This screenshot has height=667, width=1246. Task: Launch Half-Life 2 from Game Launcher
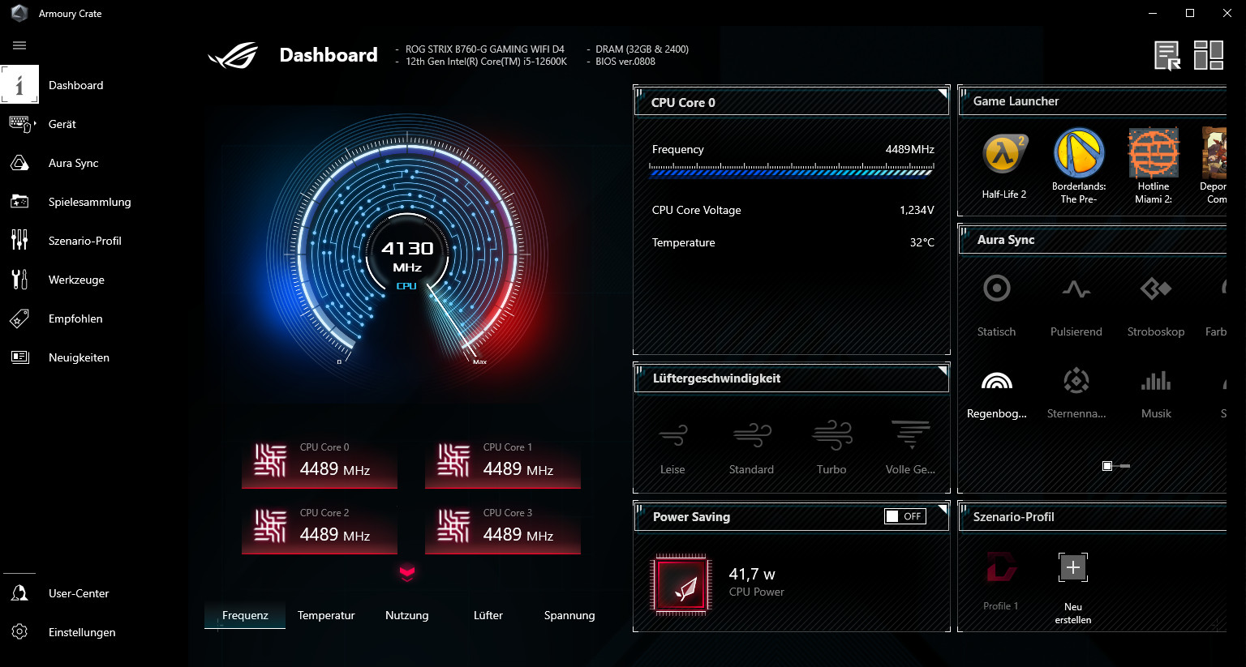point(1003,153)
